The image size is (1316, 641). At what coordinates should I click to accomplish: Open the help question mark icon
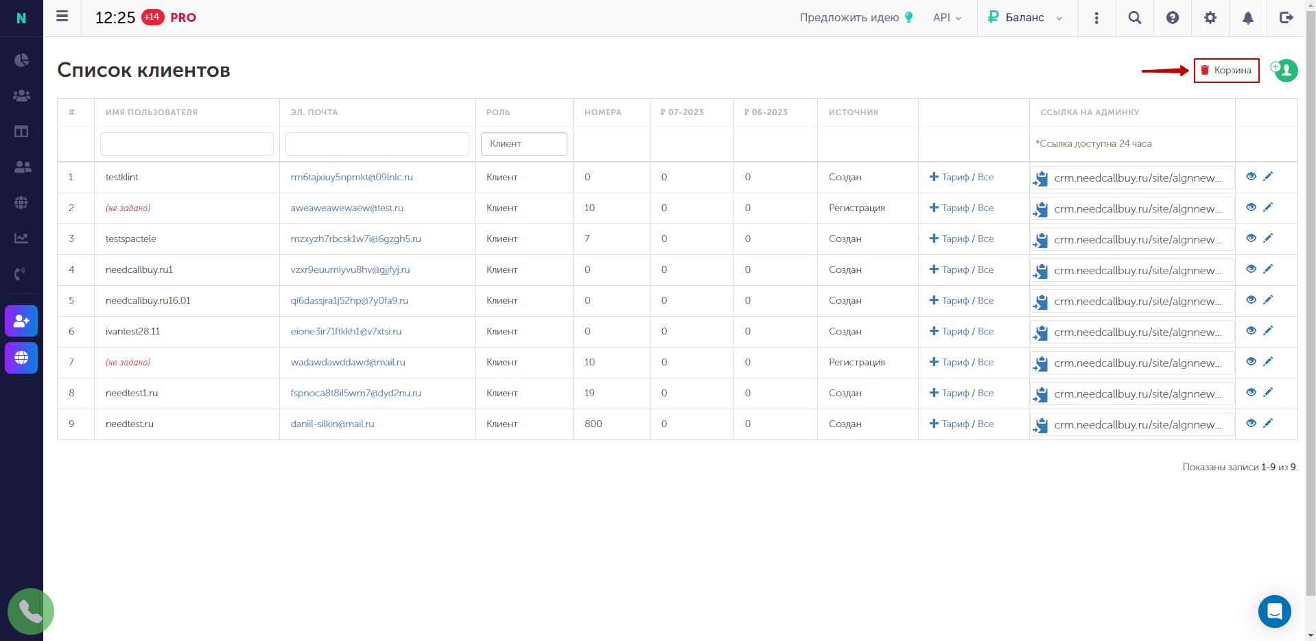point(1173,18)
